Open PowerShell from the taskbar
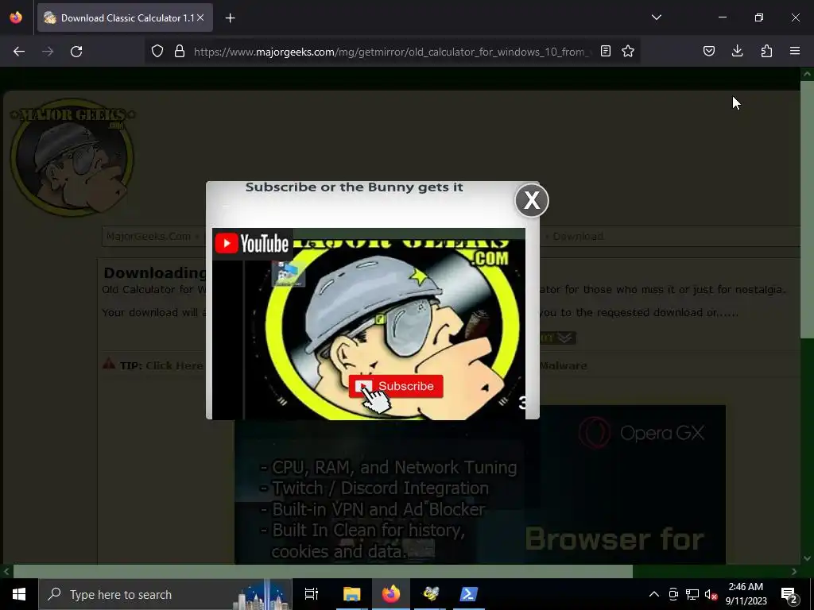Screen dimensions: 814x610 [469, 594]
